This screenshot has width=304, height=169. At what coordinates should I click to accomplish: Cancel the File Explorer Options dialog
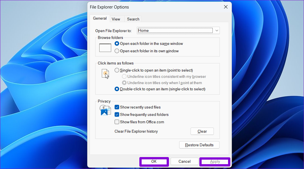pos(184,161)
